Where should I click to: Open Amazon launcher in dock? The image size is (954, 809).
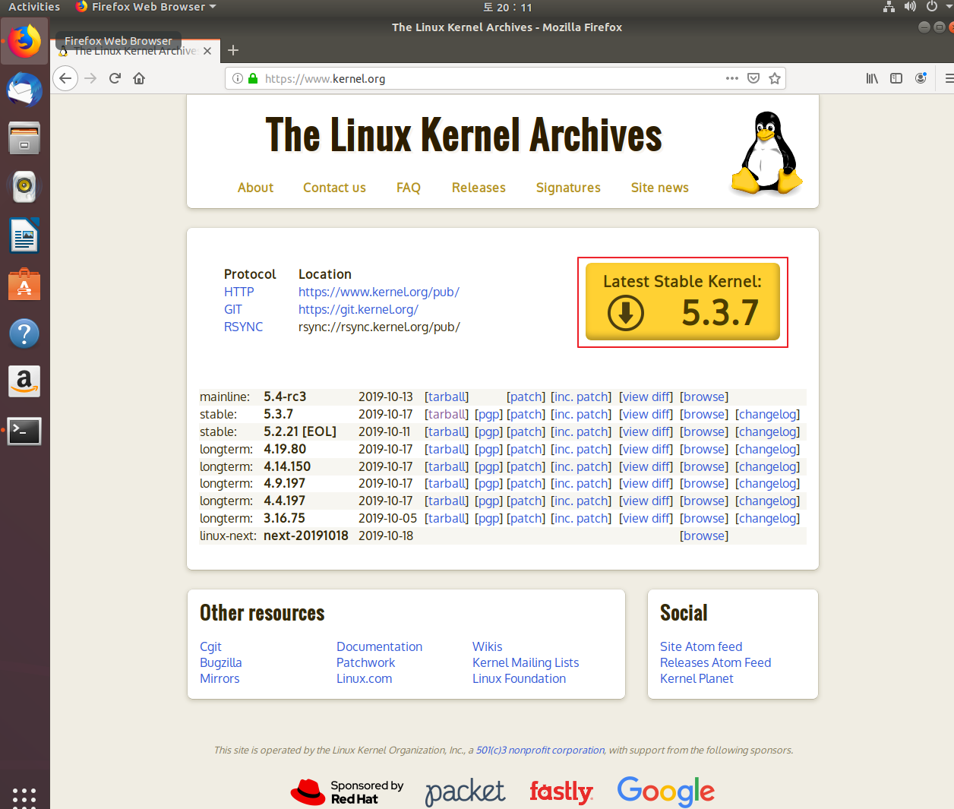point(24,381)
